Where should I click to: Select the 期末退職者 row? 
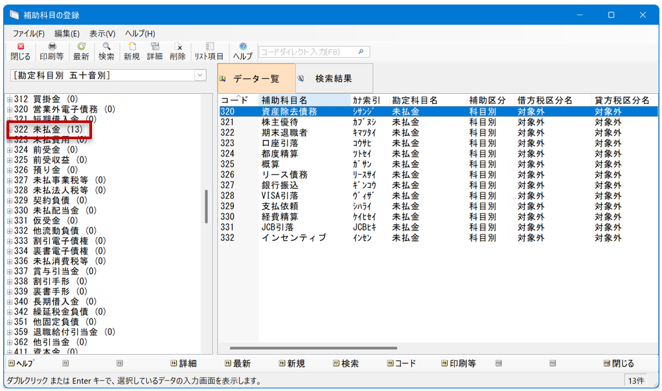click(438, 133)
